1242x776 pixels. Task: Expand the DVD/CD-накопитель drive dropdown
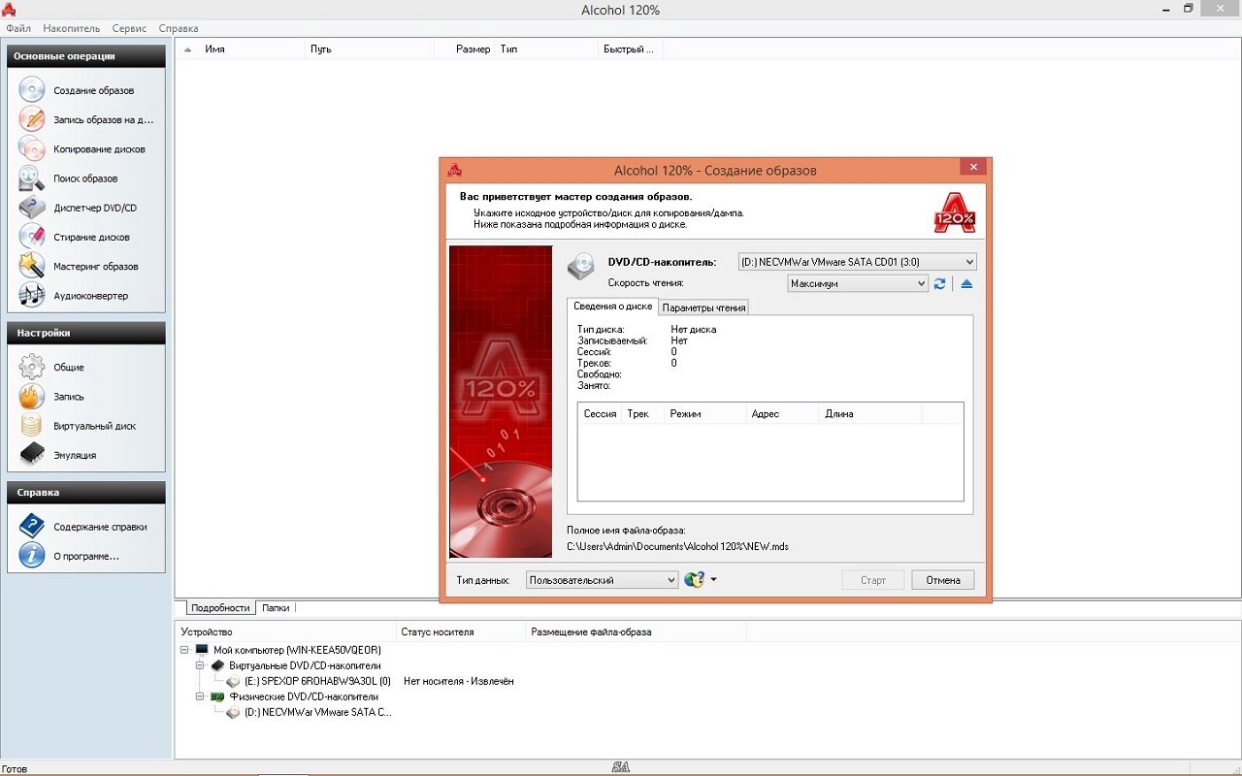pyautogui.click(x=968, y=262)
